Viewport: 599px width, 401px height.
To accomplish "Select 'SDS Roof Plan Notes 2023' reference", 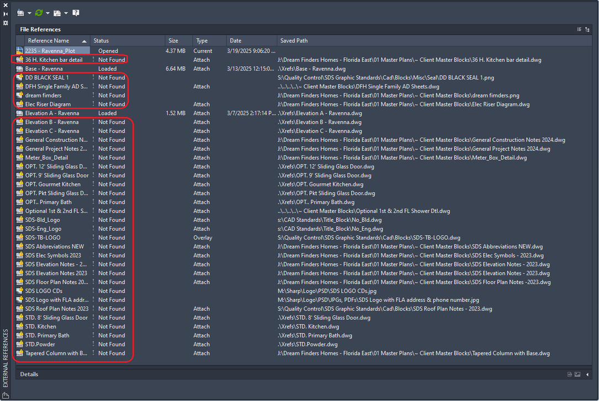I will [56, 309].
